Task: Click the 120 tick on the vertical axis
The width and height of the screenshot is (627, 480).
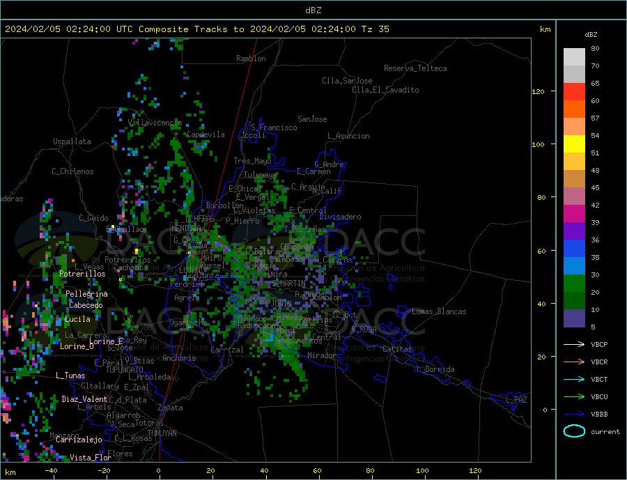Action: pyautogui.click(x=539, y=91)
